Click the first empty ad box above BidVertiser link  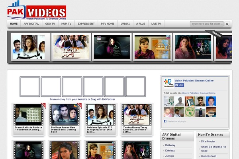pyautogui.click(x=30, y=87)
